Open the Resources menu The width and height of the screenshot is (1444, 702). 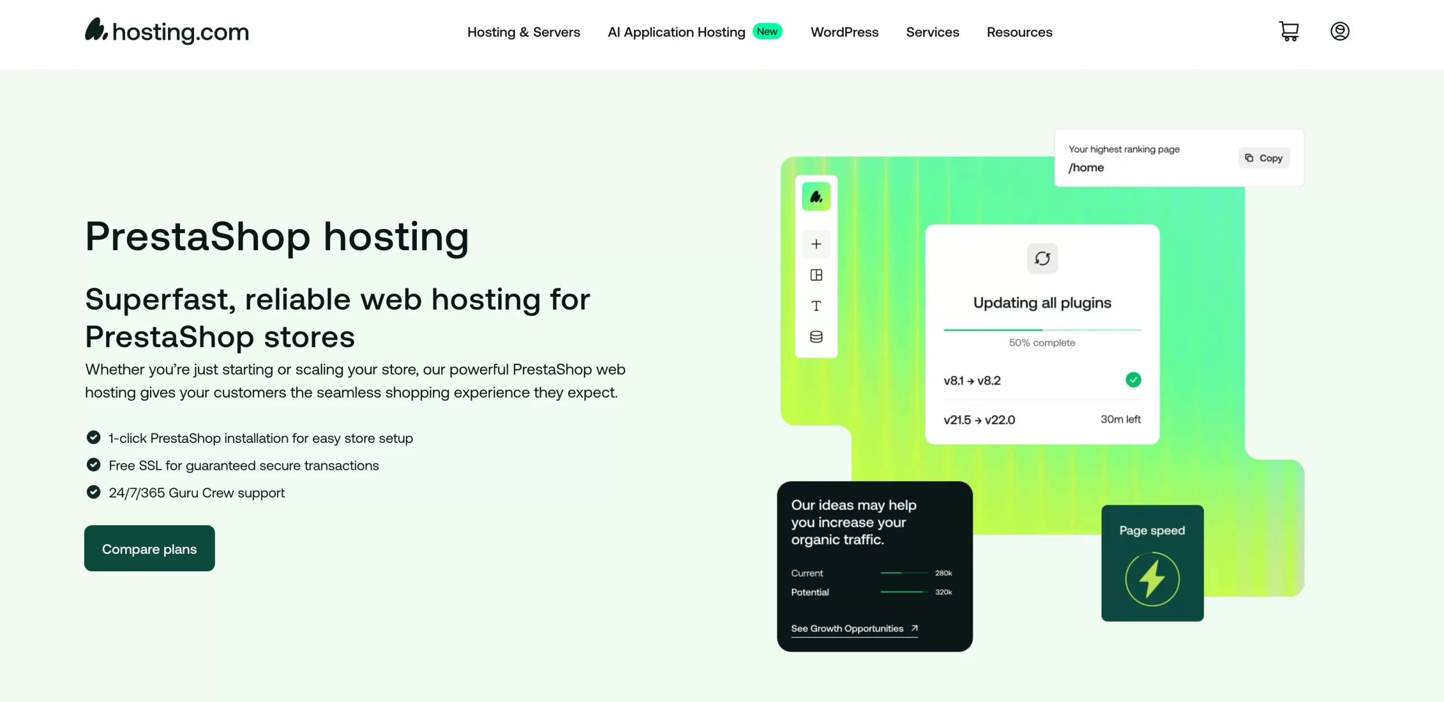tap(1019, 32)
